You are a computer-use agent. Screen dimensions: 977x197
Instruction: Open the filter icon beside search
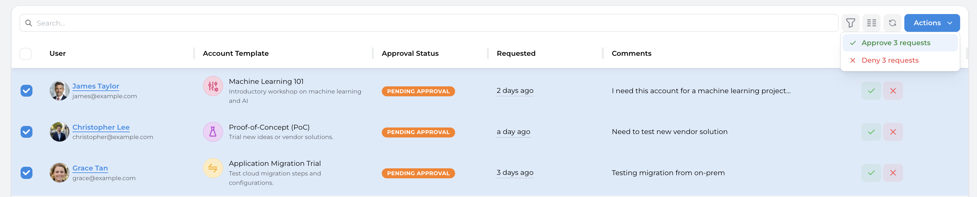click(850, 23)
